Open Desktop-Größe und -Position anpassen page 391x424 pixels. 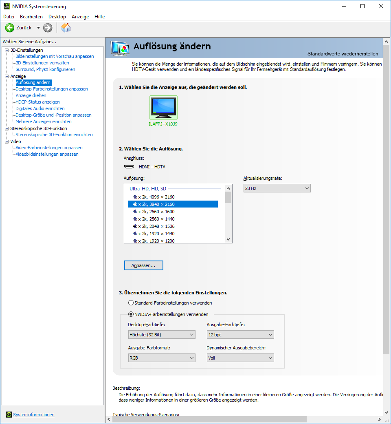(53, 115)
